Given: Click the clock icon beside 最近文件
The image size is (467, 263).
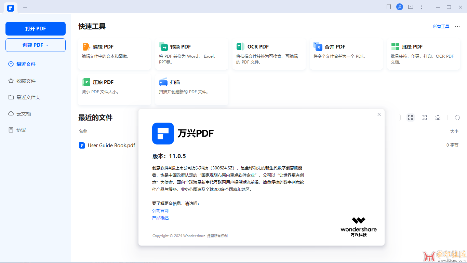Looking at the screenshot, I should point(11,64).
